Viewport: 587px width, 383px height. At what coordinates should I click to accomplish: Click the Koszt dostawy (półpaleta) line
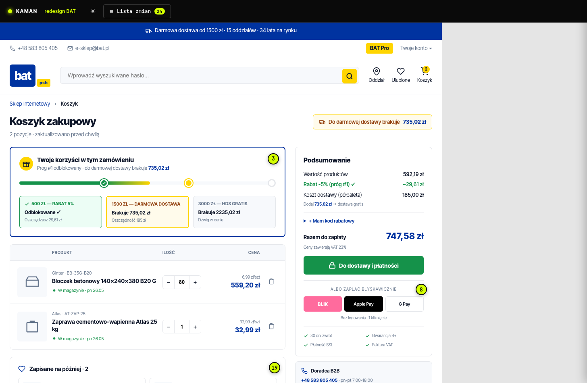click(364, 195)
